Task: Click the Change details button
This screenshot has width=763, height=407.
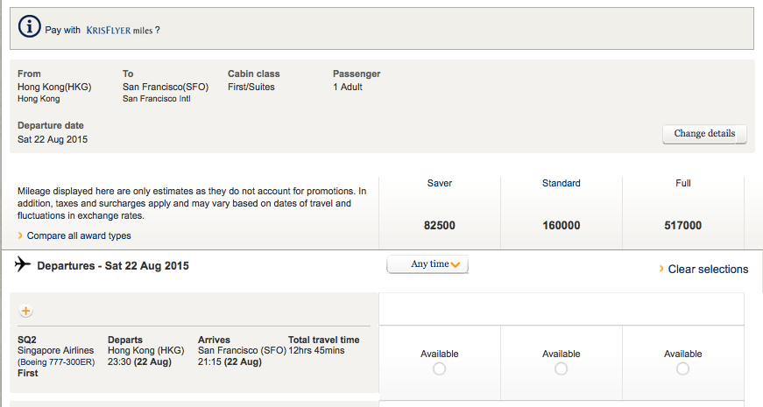Action: [x=704, y=134]
